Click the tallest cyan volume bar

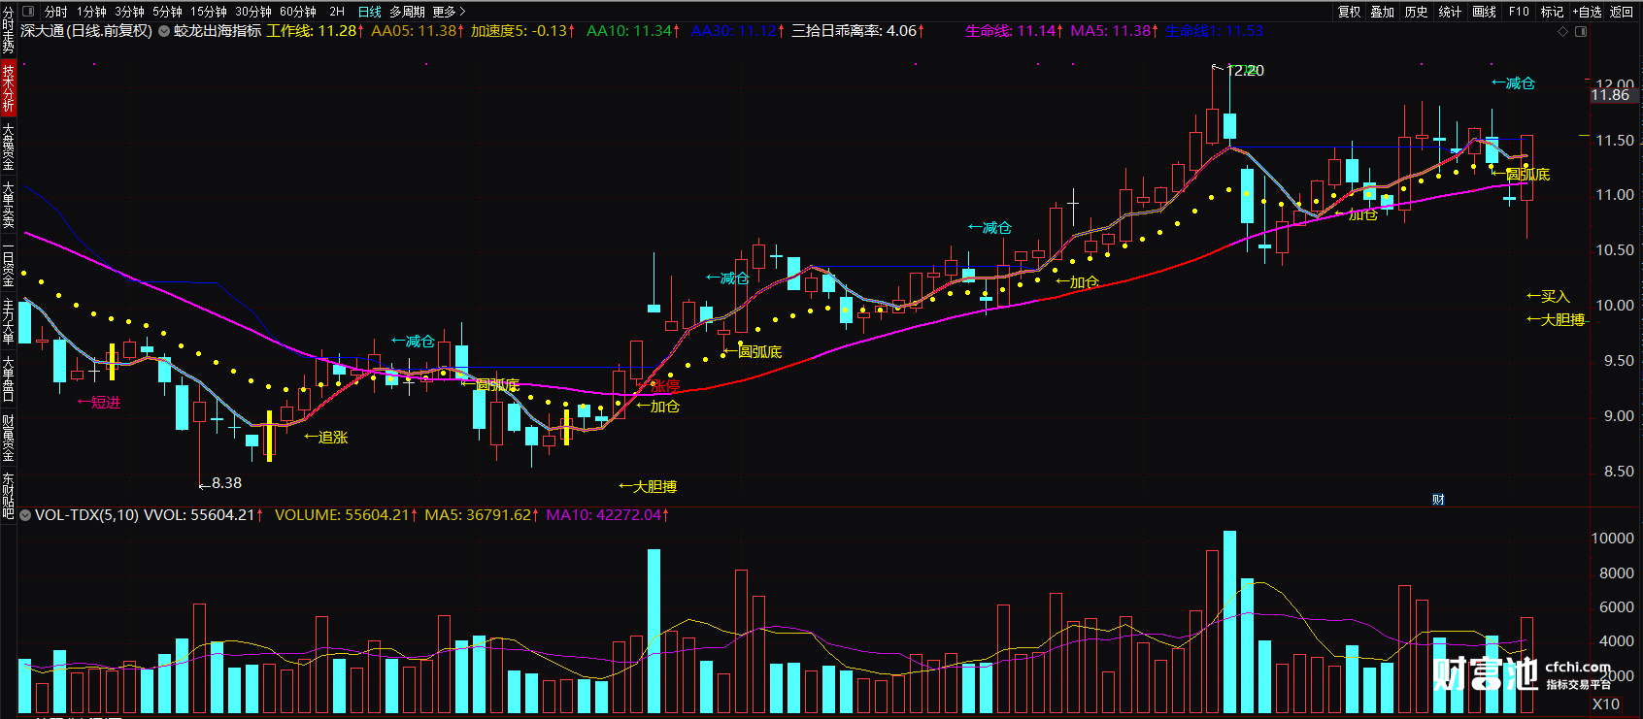click(x=1229, y=622)
